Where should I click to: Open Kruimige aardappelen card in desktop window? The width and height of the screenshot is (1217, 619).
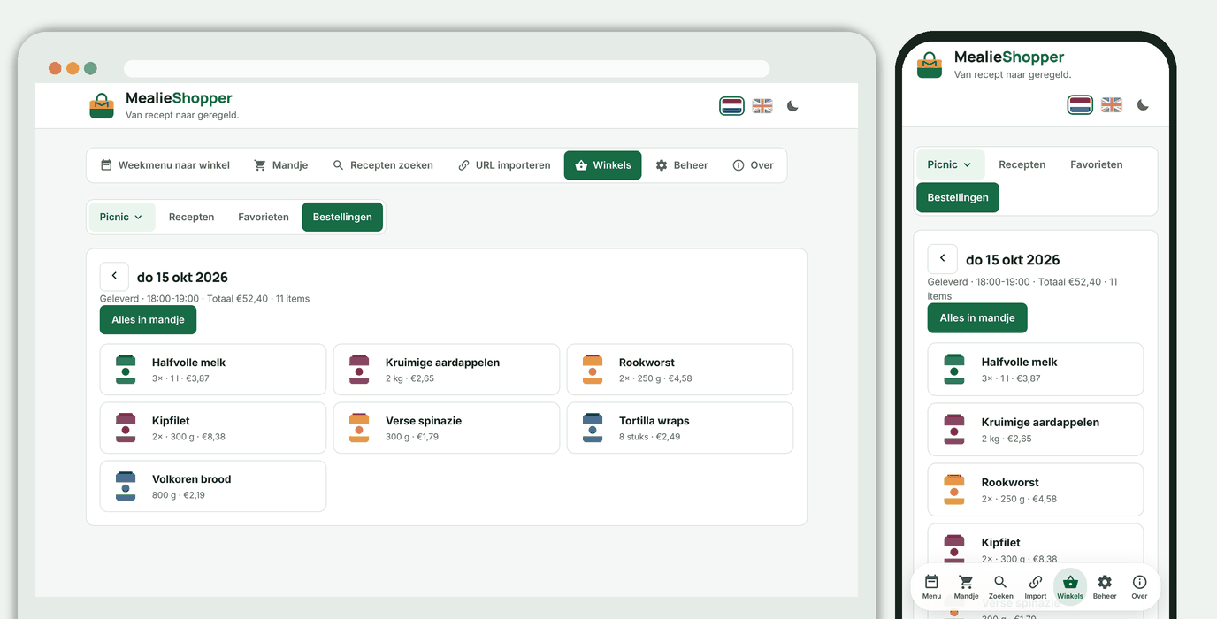447,370
